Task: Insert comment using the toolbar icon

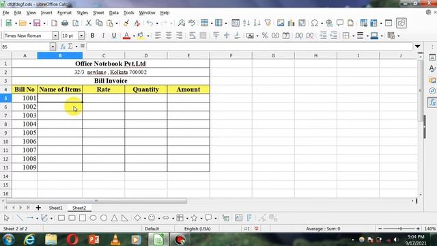Action: [340, 23]
